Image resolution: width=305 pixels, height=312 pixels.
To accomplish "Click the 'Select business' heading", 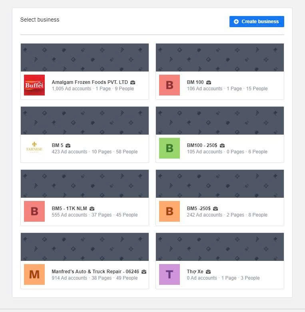I will [40, 20].
